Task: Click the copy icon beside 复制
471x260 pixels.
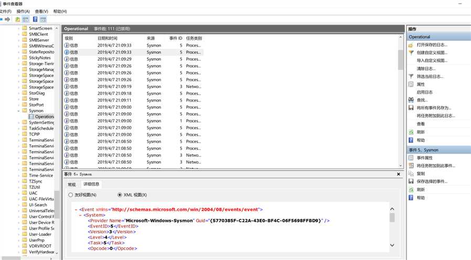Action: [411, 174]
